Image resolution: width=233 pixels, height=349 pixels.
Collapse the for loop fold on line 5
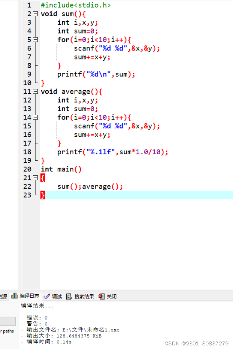click(35, 40)
